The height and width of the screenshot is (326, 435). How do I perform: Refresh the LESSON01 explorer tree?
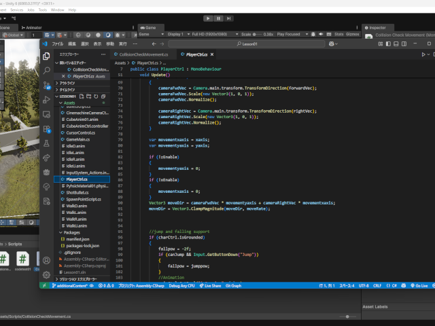(96, 96)
